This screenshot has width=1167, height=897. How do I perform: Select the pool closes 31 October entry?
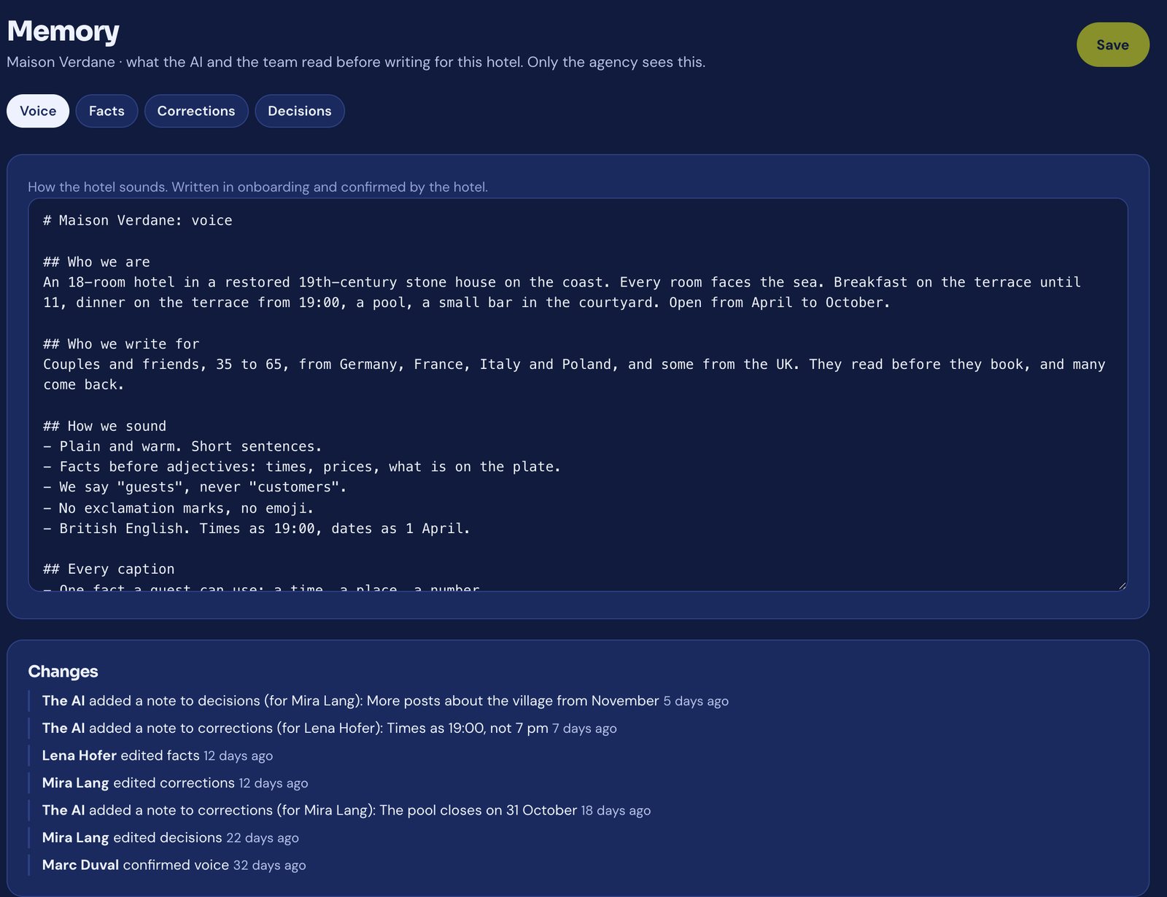click(346, 810)
